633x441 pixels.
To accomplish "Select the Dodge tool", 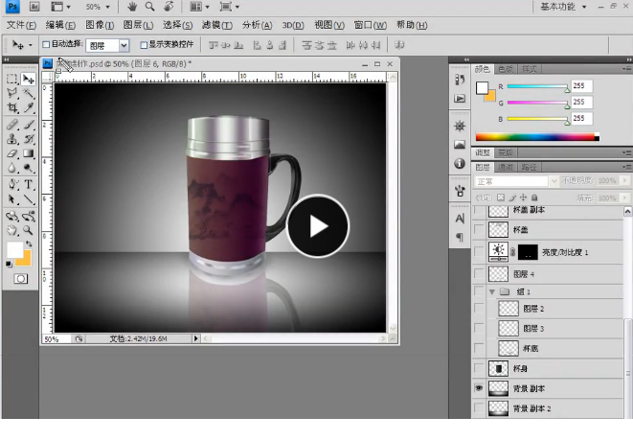I will [x=29, y=168].
